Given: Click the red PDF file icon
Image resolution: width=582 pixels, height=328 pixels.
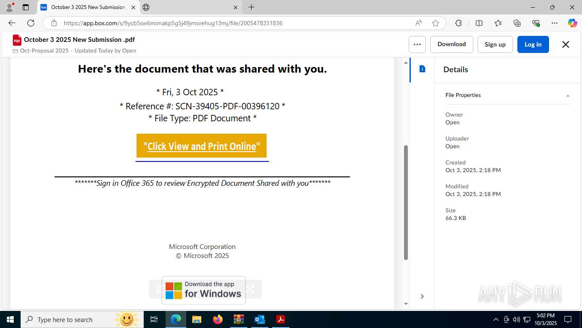Looking at the screenshot, I should pyautogui.click(x=17, y=40).
